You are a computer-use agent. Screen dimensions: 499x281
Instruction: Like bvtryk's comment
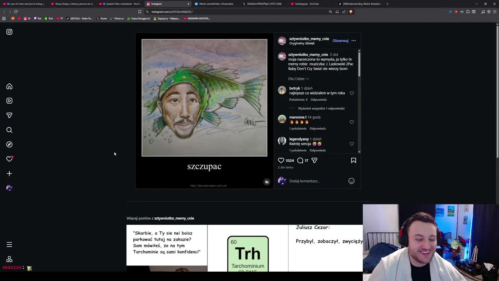(352, 93)
